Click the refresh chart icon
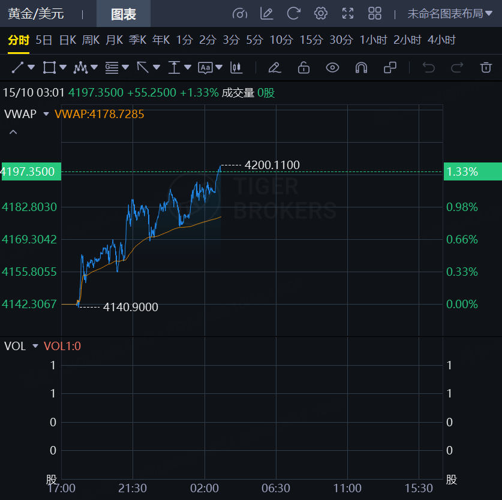502x500 pixels. (293, 13)
